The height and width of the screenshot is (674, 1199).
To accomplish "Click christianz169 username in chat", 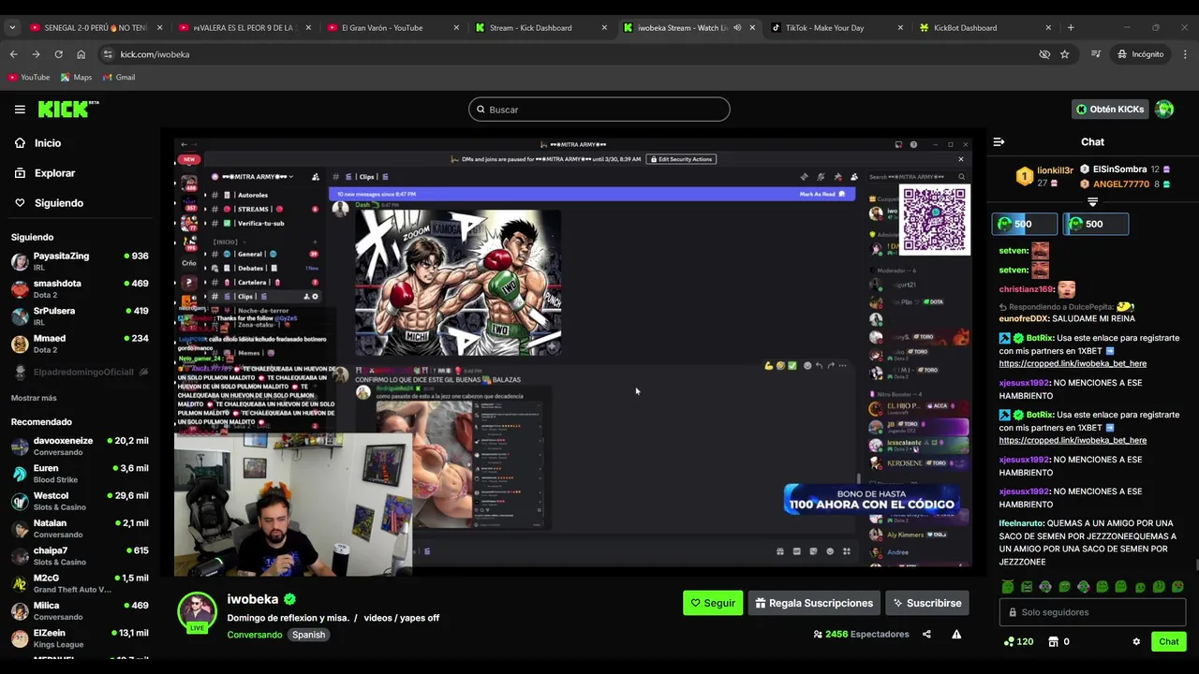I will pyautogui.click(x=1026, y=290).
